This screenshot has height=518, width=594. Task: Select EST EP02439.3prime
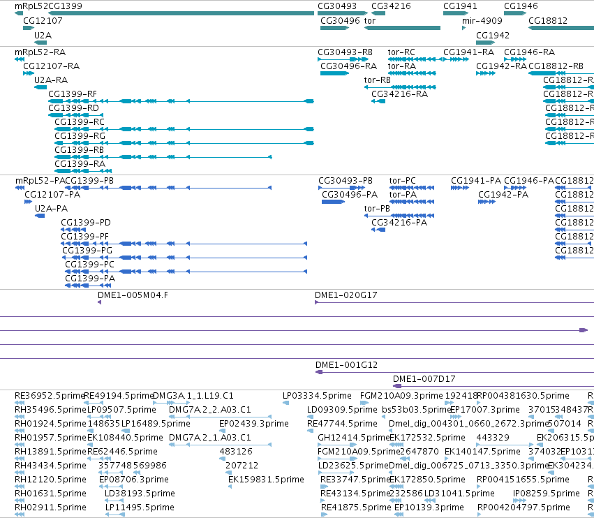254,424
